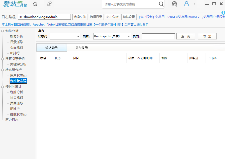Click the icon right of the home icon
Screen dimensions: 225x159
pos(49,4)
